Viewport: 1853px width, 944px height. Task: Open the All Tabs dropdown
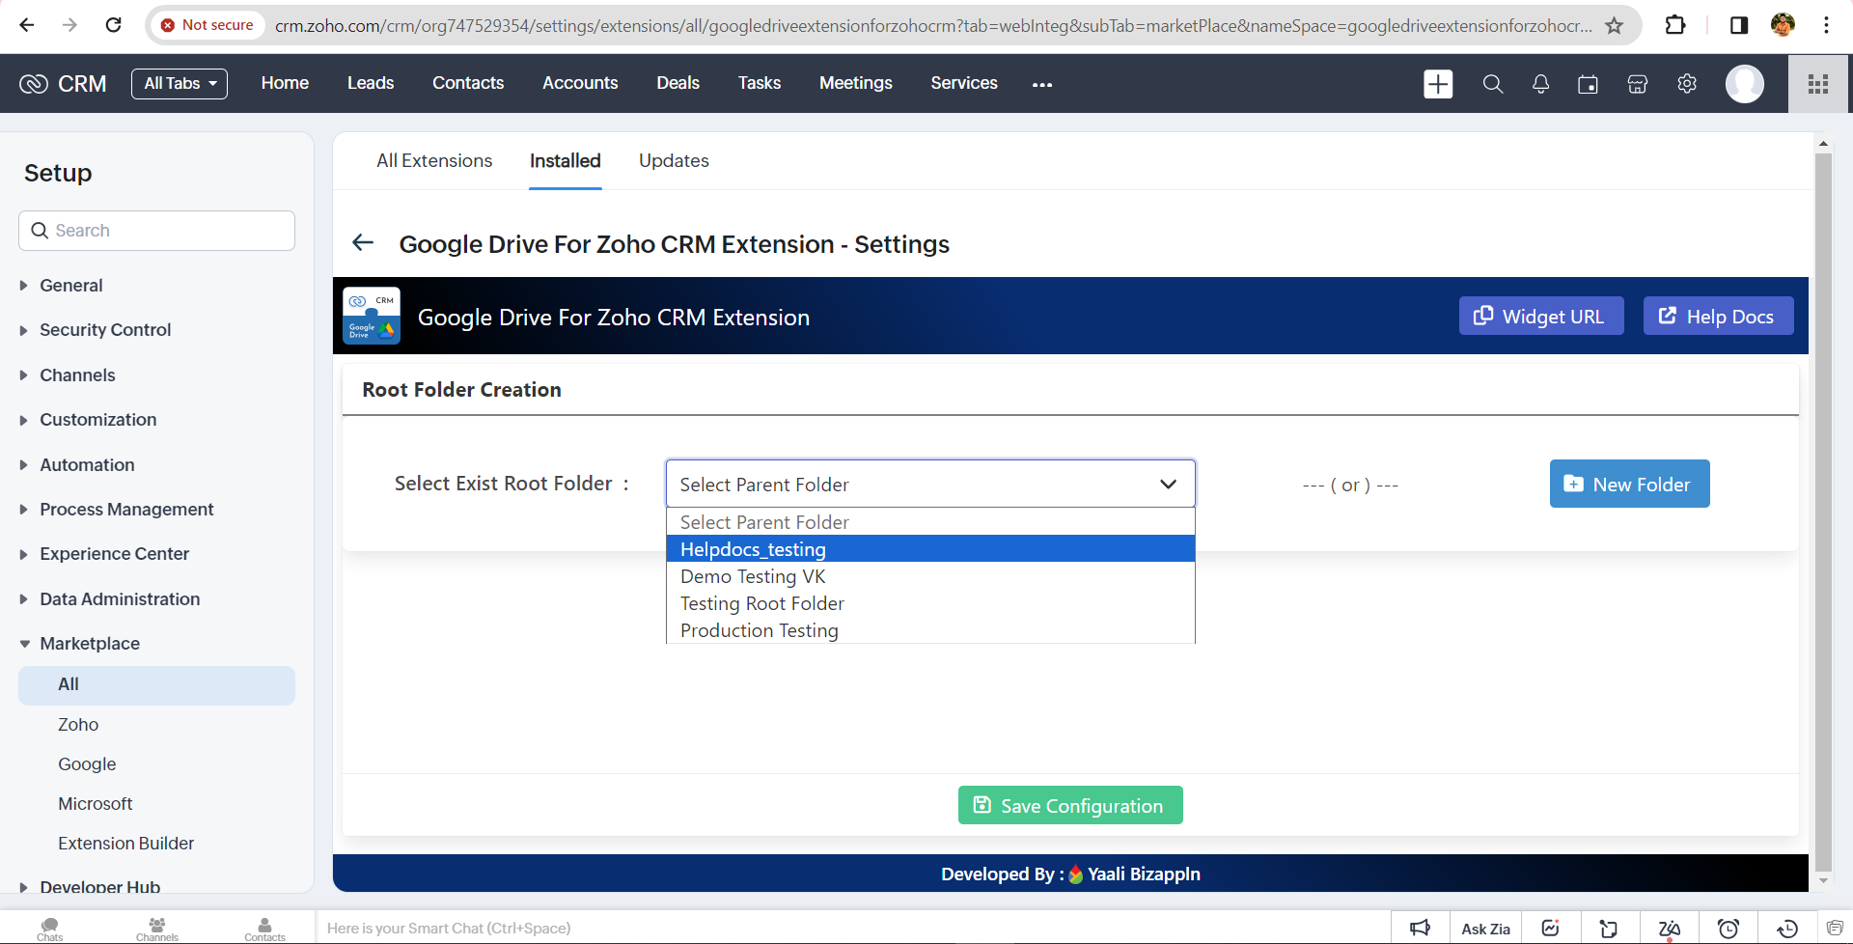[180, 84]
